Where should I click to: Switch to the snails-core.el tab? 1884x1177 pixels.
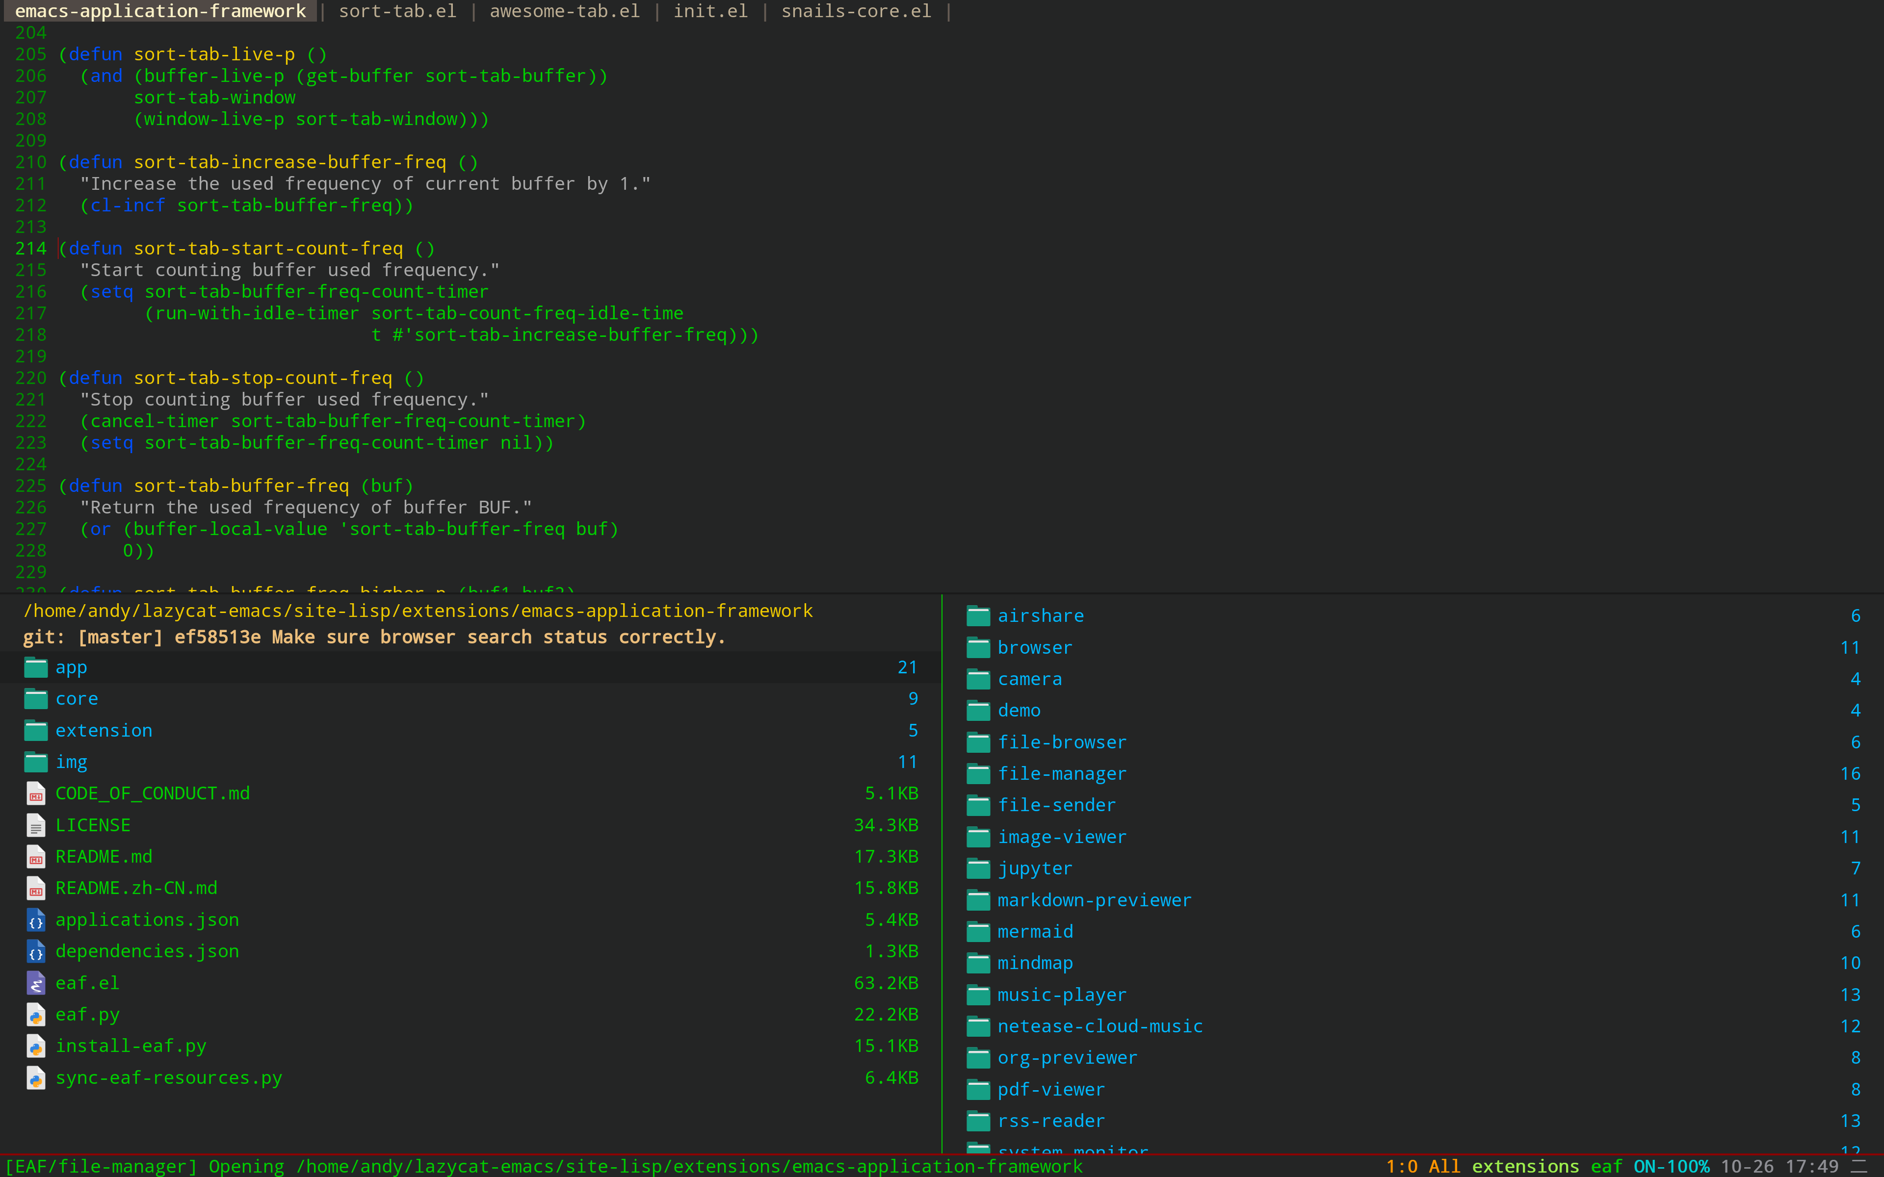tap(856, 11)
